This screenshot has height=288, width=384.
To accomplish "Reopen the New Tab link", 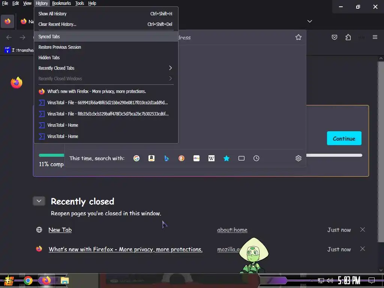I will (x=60, y=230).
